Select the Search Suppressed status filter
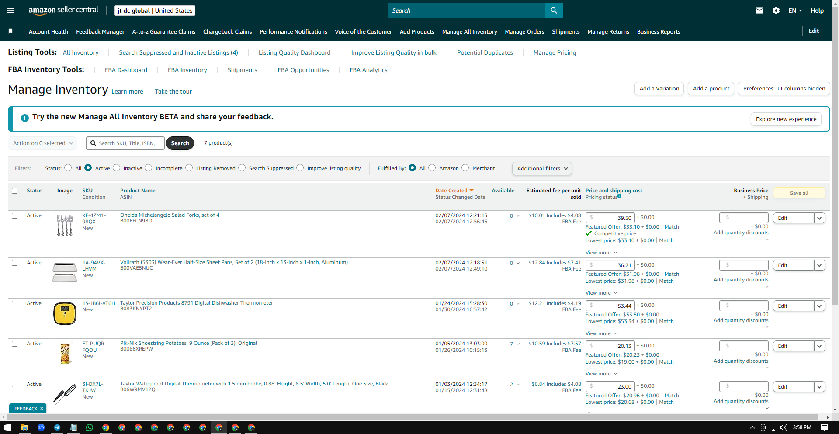This screenshot has width=839, height=434. click(242, 168)
